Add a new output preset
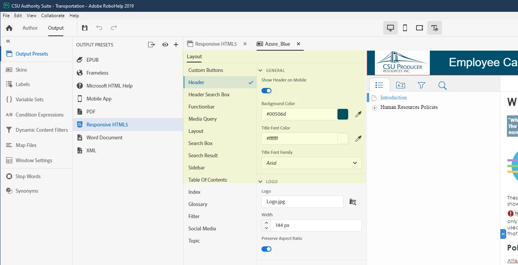This screenshot has height=265, width=518. tap(176, 45)
